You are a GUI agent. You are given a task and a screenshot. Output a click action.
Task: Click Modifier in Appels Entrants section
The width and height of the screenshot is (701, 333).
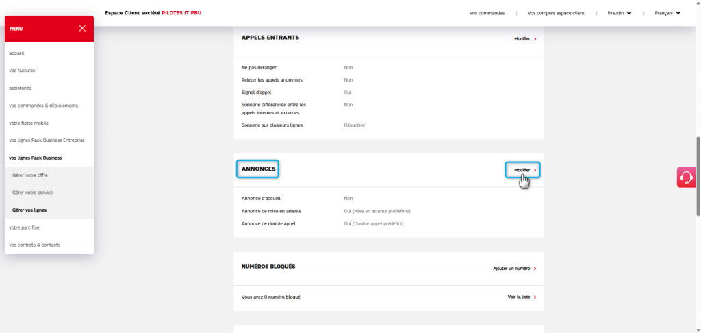pos(524,39)
